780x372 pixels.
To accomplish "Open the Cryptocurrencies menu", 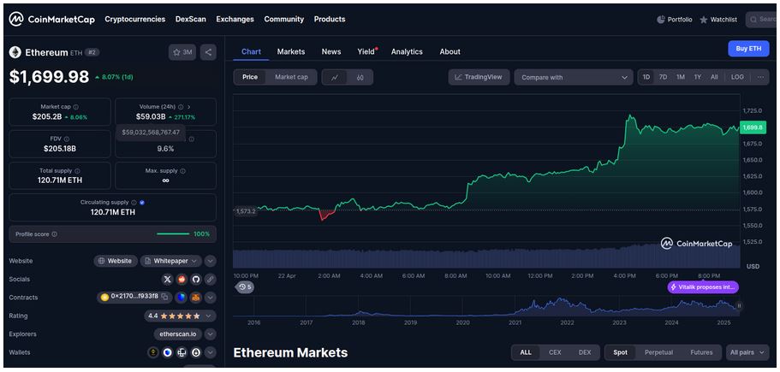I will (134, 20).
